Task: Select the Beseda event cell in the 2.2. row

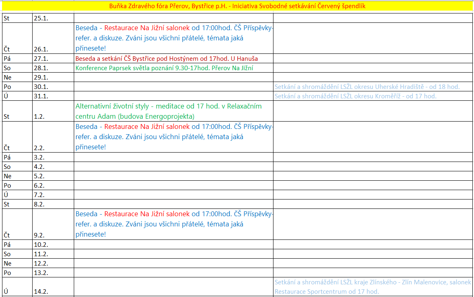Action: [x=173, y=137]
